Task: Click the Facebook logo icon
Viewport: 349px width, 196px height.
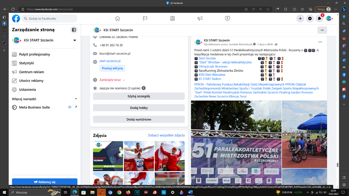Action: (16, 18)
